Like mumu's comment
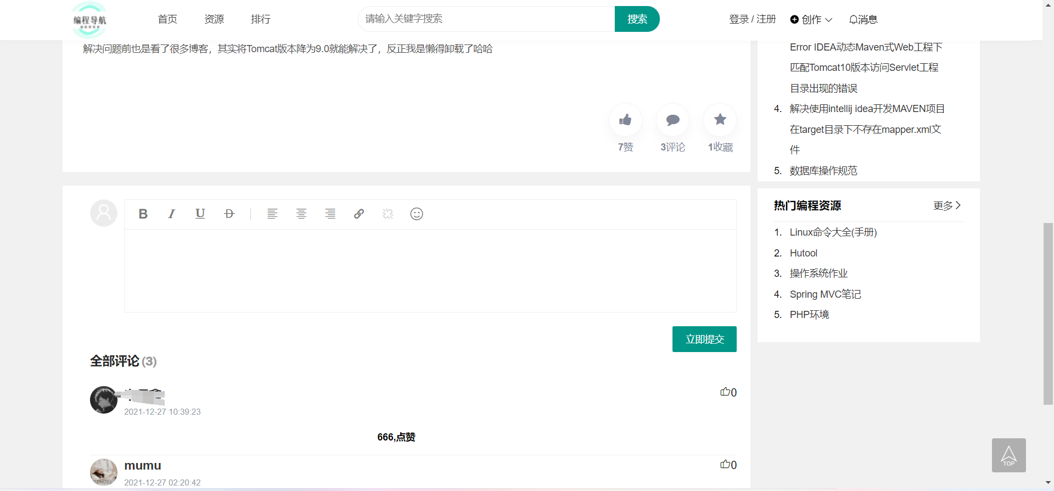Image resolution: width=1054 pixels, height=491 pixels. pyautogui.click(x=728, y=465)
